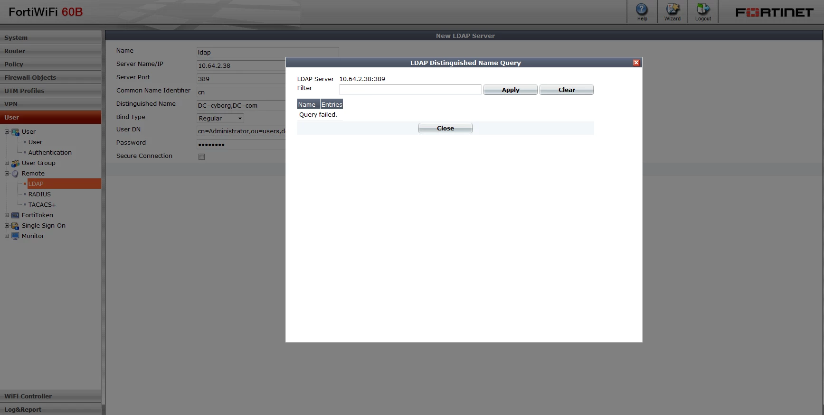Select LDAP in the Remote tree
Screen dimensions: 824x415
point(64,184)
